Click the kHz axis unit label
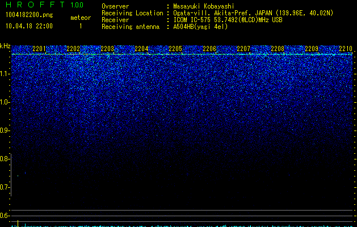This screenshot has height=227, width=357. [5, 46]
